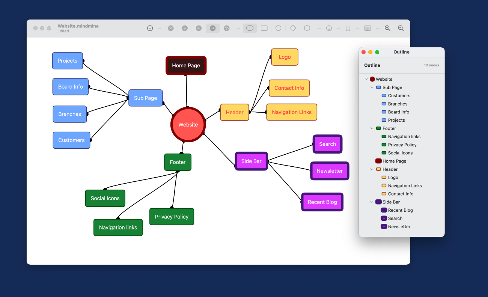Screen dimensions: 488x297
Task: Click the add node plus icon
Action: point(150,28)
